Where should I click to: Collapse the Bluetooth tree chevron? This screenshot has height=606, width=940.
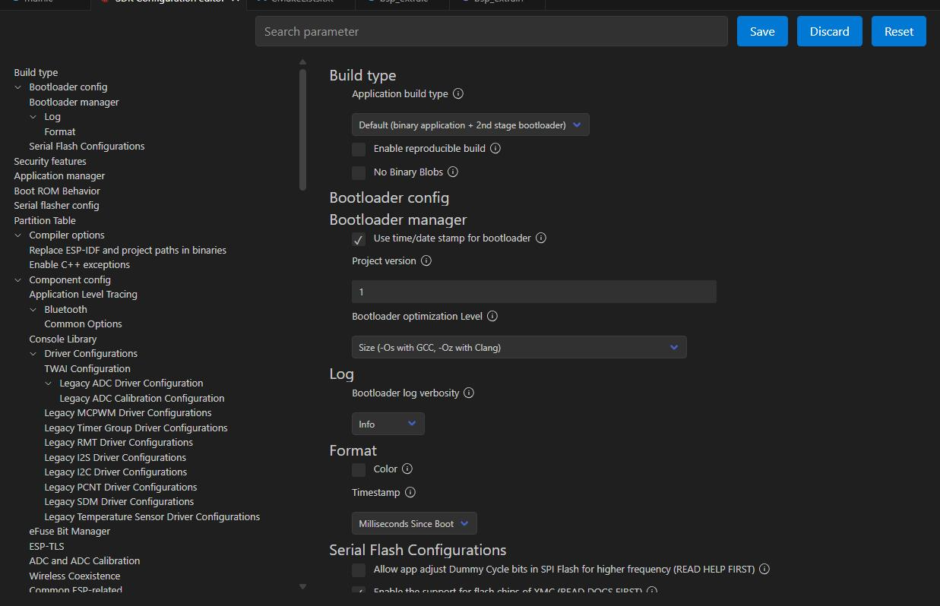tap(33, 310)
